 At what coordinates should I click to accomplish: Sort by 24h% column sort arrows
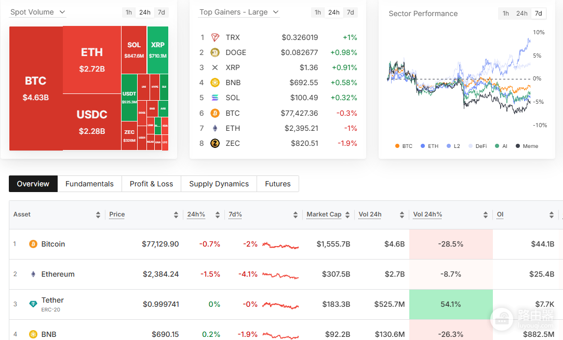coord(218,215)
